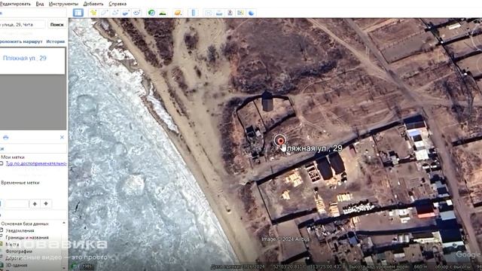Image resolution: width=482 pixels, height=271 pixels.
Task: Click the places filter text field
Action: click(x=17, y=204)
